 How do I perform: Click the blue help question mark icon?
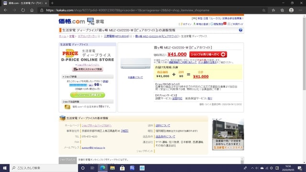coord(240,30)
